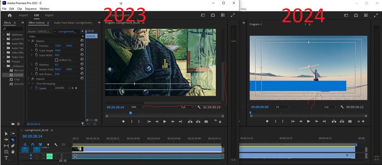Select the Type tool

click(7, 158)
